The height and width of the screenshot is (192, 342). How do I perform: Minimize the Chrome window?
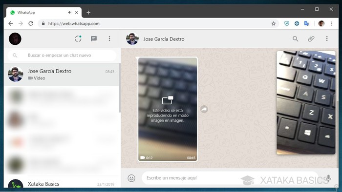pyautogui.click(x=302, y=9)
